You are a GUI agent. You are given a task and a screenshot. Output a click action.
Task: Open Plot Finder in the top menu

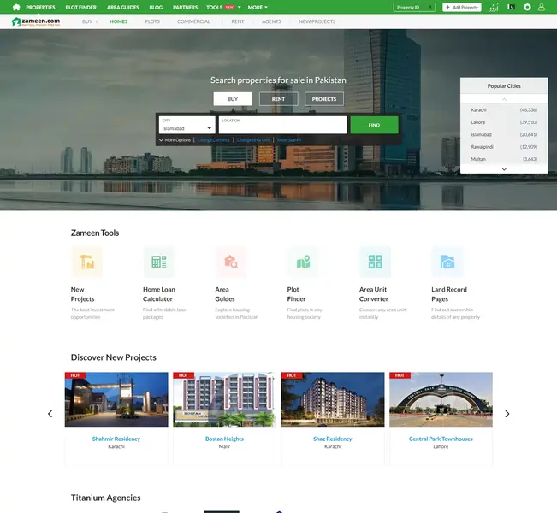[80, 7]
